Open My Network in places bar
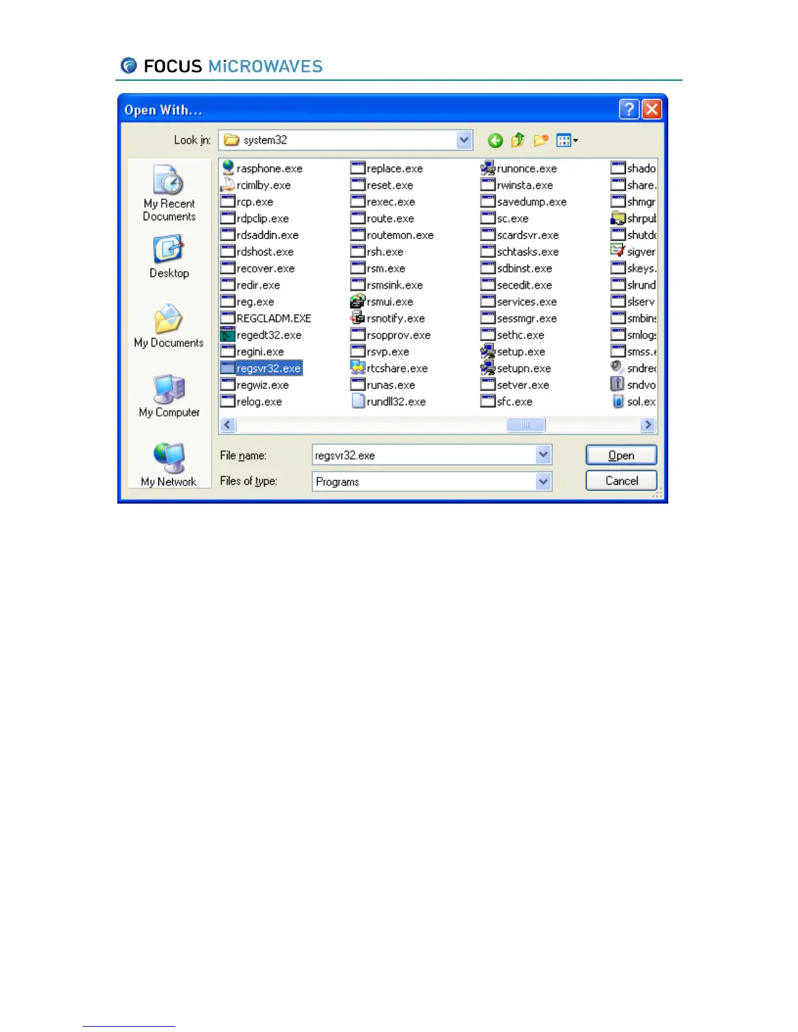The image size is (798, 1032). [x=169, y=465]
